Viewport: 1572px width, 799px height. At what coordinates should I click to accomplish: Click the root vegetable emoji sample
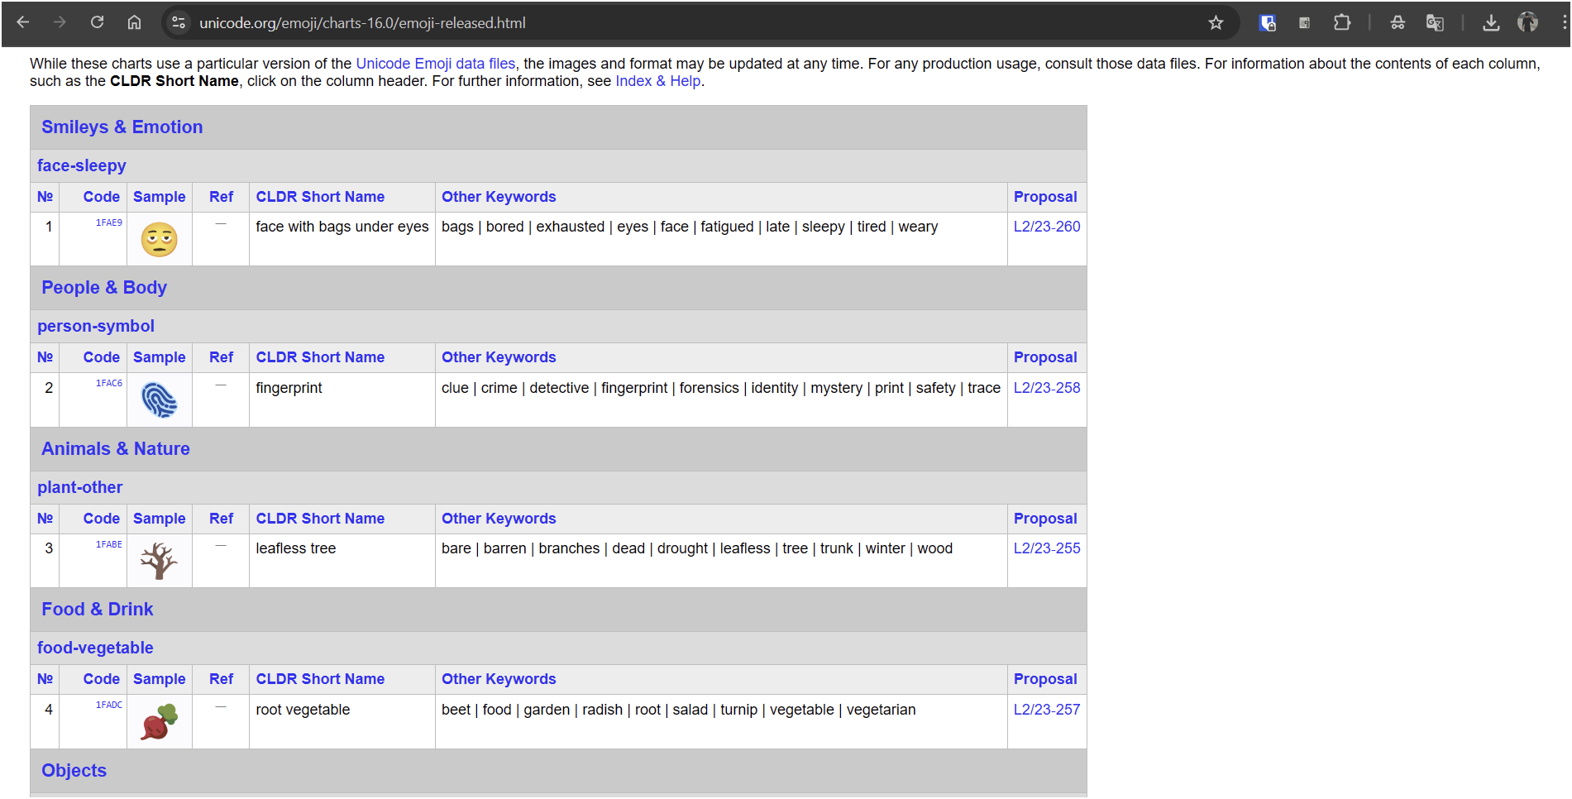click(160, 722)
